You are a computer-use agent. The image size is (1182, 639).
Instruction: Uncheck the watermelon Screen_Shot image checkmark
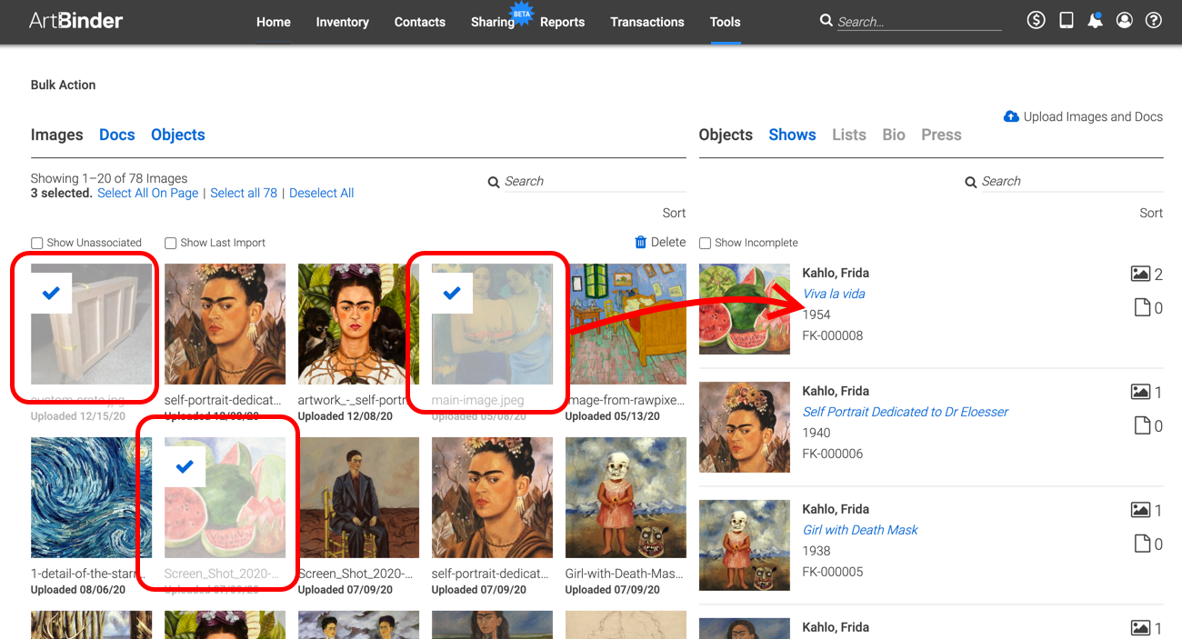(185, 466)
